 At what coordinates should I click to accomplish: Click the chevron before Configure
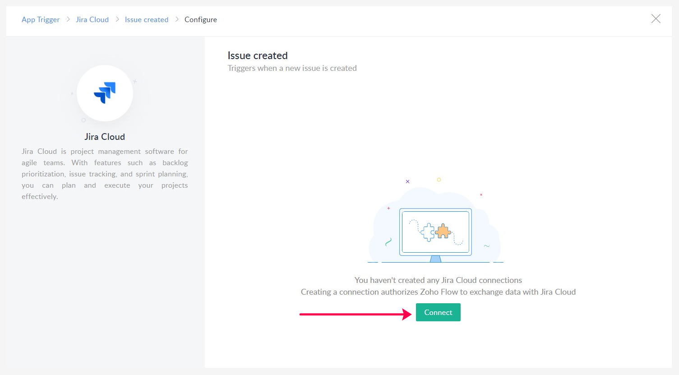pyautogui.click(x=177, y=19)
